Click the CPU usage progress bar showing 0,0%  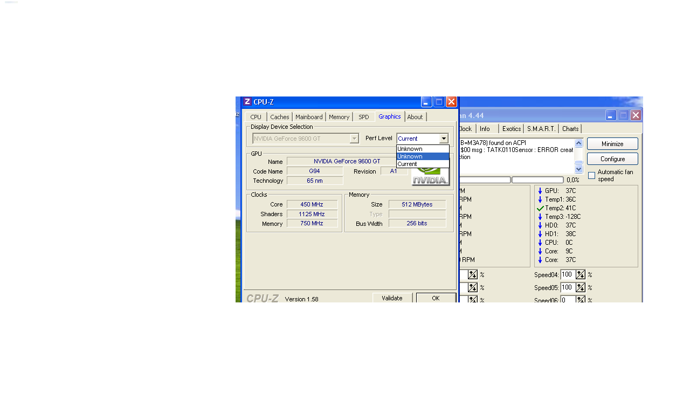(537, 180)
